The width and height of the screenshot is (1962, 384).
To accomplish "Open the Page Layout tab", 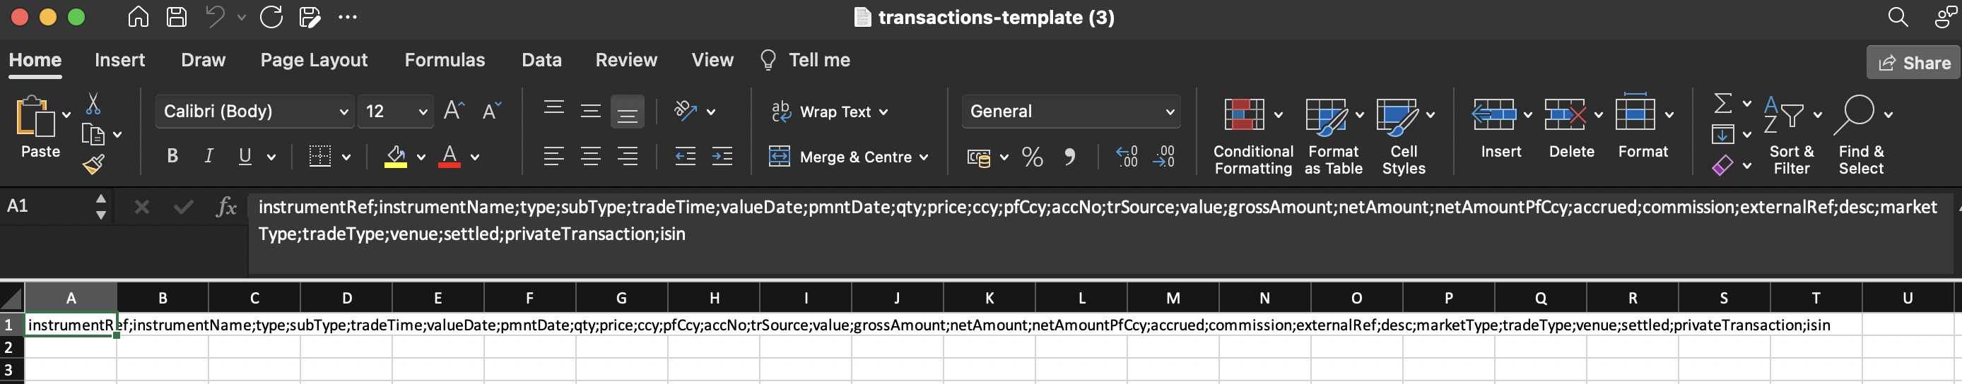I will pos(314,60).
